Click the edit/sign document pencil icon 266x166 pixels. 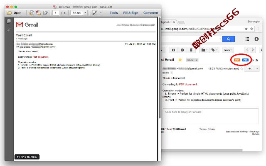45,13
